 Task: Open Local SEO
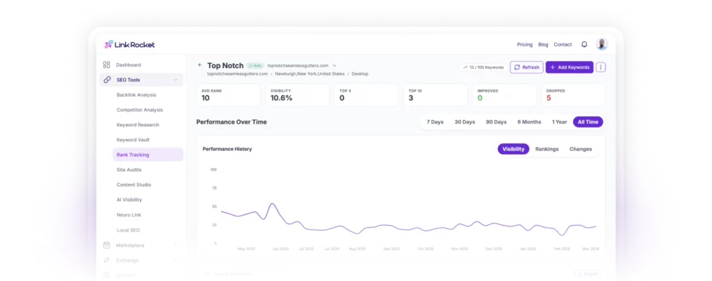[128, 230]
